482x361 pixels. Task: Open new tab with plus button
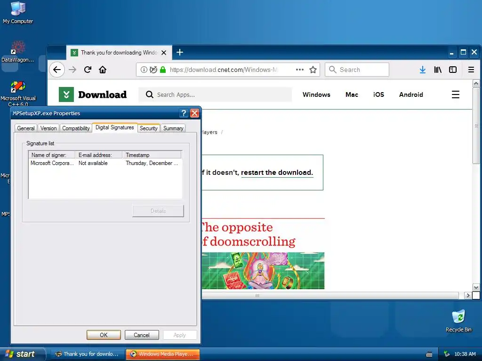[x=180, y=53]
